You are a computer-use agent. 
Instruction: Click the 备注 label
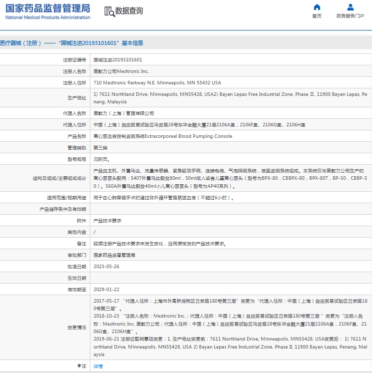(81, 244)
